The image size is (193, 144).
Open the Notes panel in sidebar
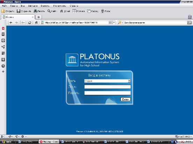[x=3, y=53]
